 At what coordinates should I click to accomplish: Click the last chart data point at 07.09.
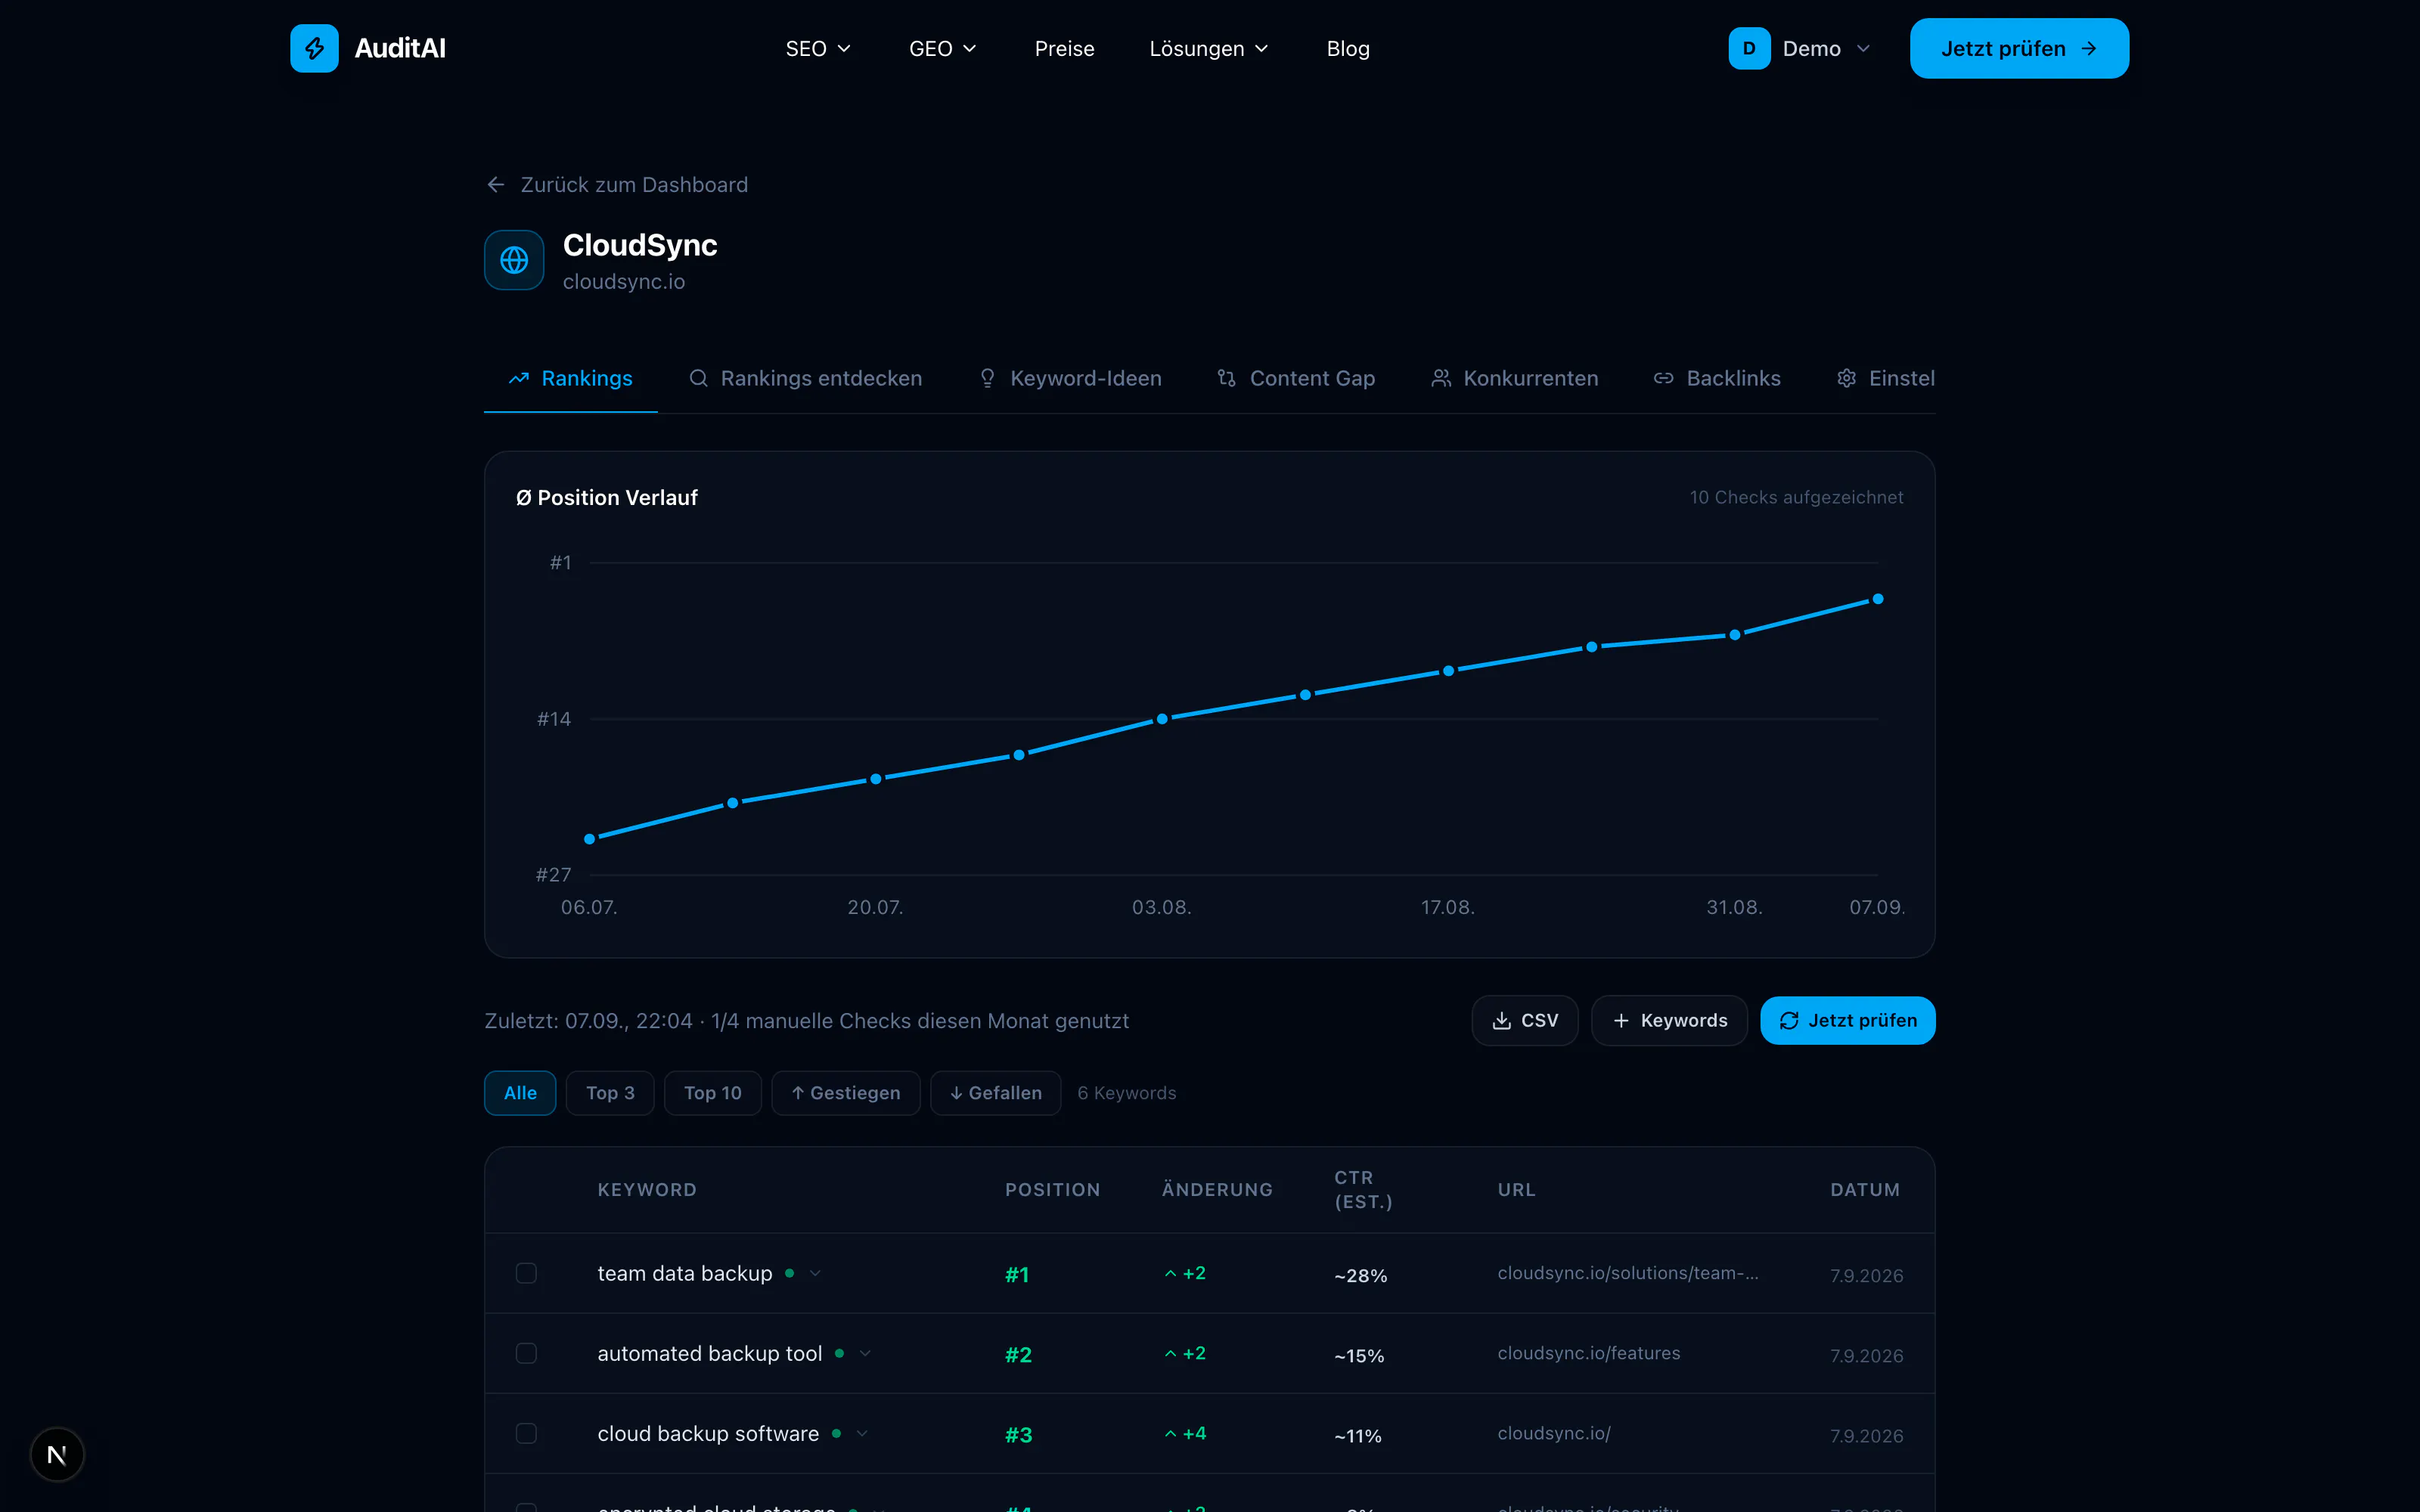pos(1878,599)
